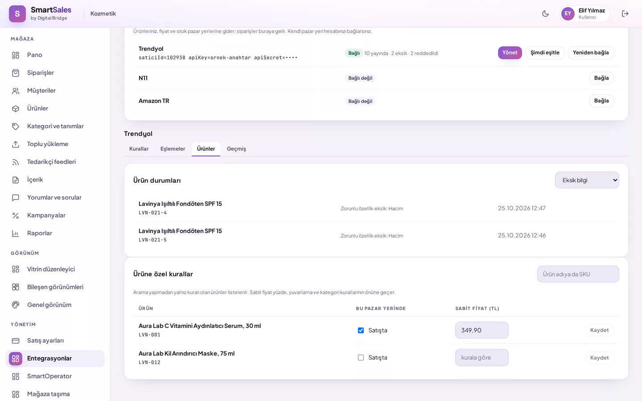
Task: Open Kampanyalar percent icon
Action: point(16,216)
